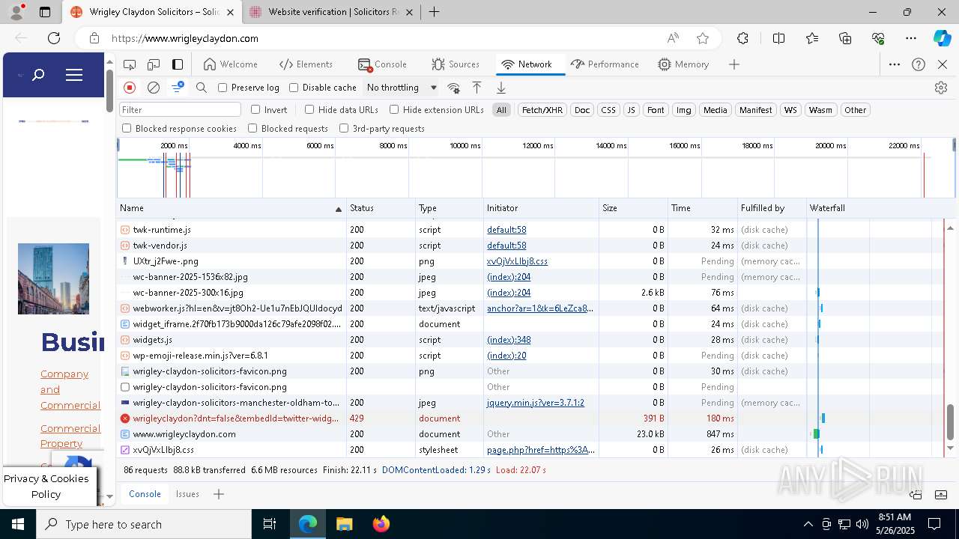Export HAR file download arrow
The image size is (959, 539).
501,88
